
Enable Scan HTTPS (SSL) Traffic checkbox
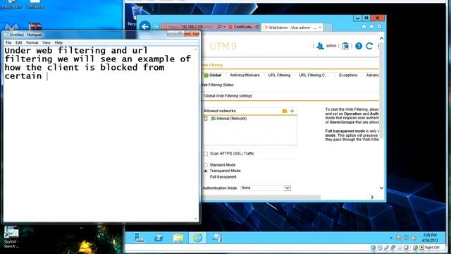206,154
